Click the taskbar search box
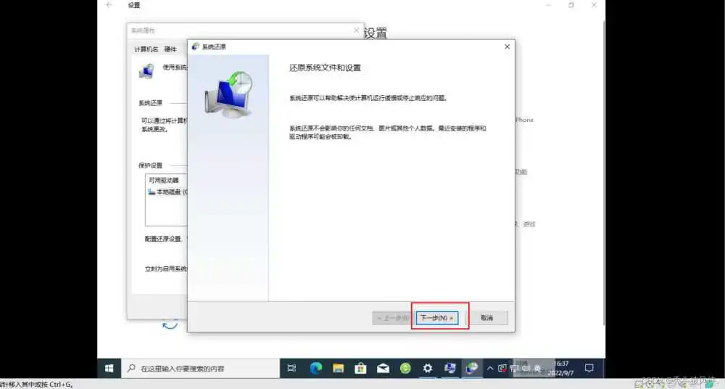The height and width of the screenshot is (389, 725). [x=201, y=368]
